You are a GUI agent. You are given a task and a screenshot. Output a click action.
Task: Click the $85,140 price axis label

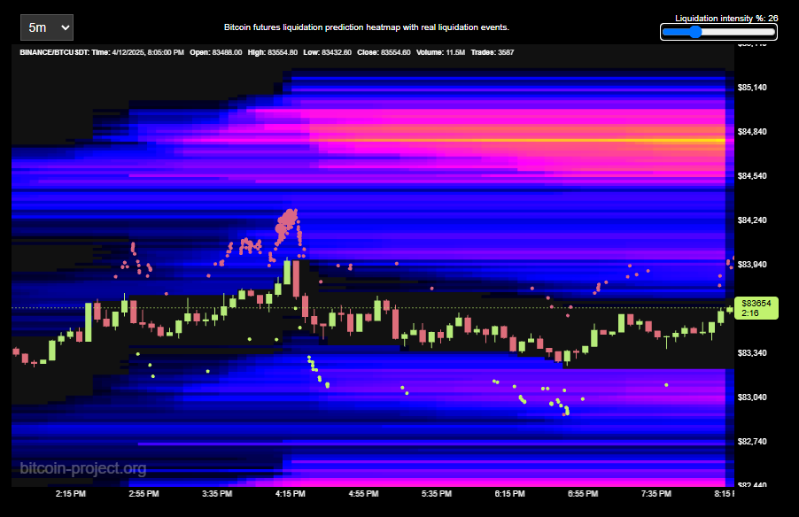(752, 88)
